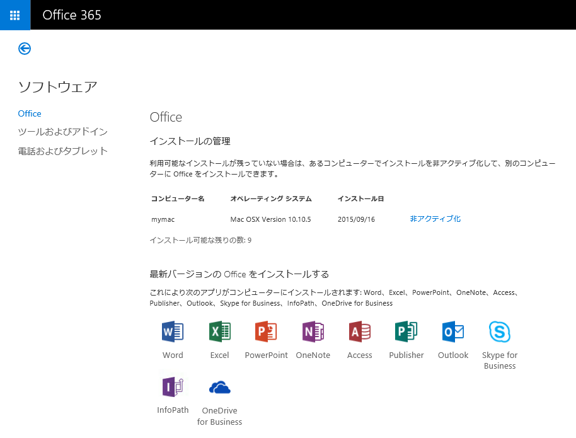576x438 pixels.
Task: Click the Excel app icon
Action: tap(220, 331)
